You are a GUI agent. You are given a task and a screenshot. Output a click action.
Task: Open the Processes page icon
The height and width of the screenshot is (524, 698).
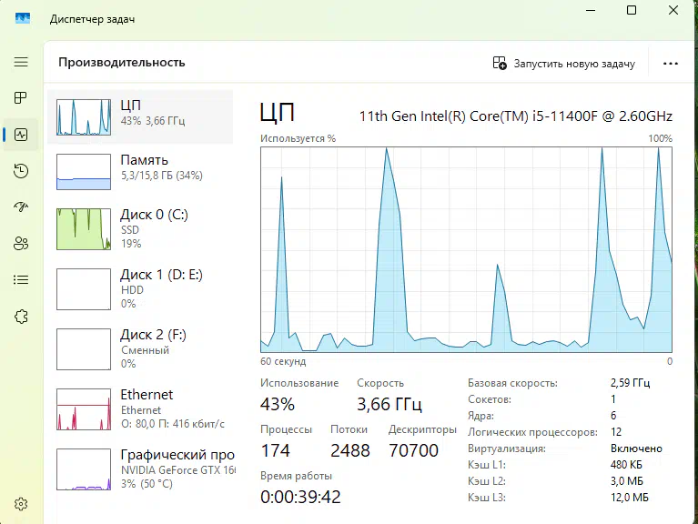(x=21, y=98)
